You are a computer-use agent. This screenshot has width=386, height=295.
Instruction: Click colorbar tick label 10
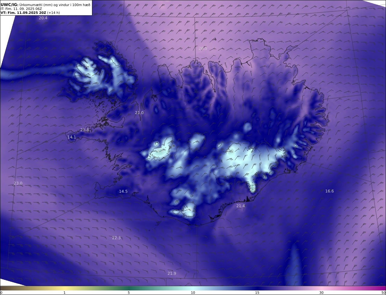[193, 293]
